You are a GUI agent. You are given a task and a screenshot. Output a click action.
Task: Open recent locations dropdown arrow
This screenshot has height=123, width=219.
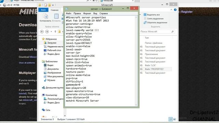coord(51,32)
